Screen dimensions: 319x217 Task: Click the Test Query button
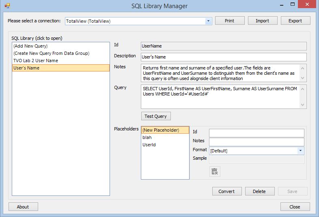pos(156,116)
